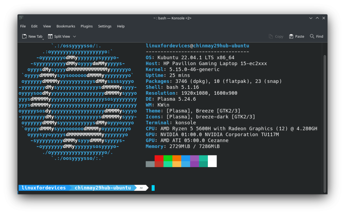This screenshot has width=345, height=215.
Task: Click the New Tab icon in the toolbar
Action: 24,36
